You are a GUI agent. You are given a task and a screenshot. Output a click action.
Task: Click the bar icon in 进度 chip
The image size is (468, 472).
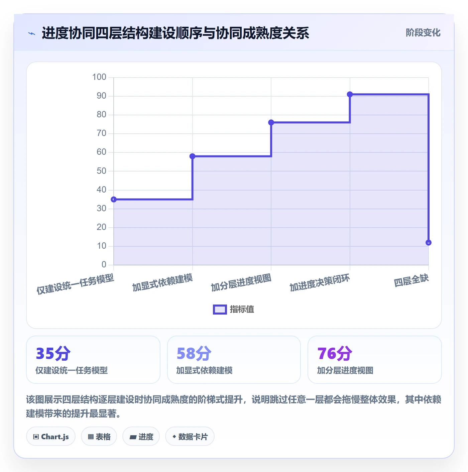(133, 437)
